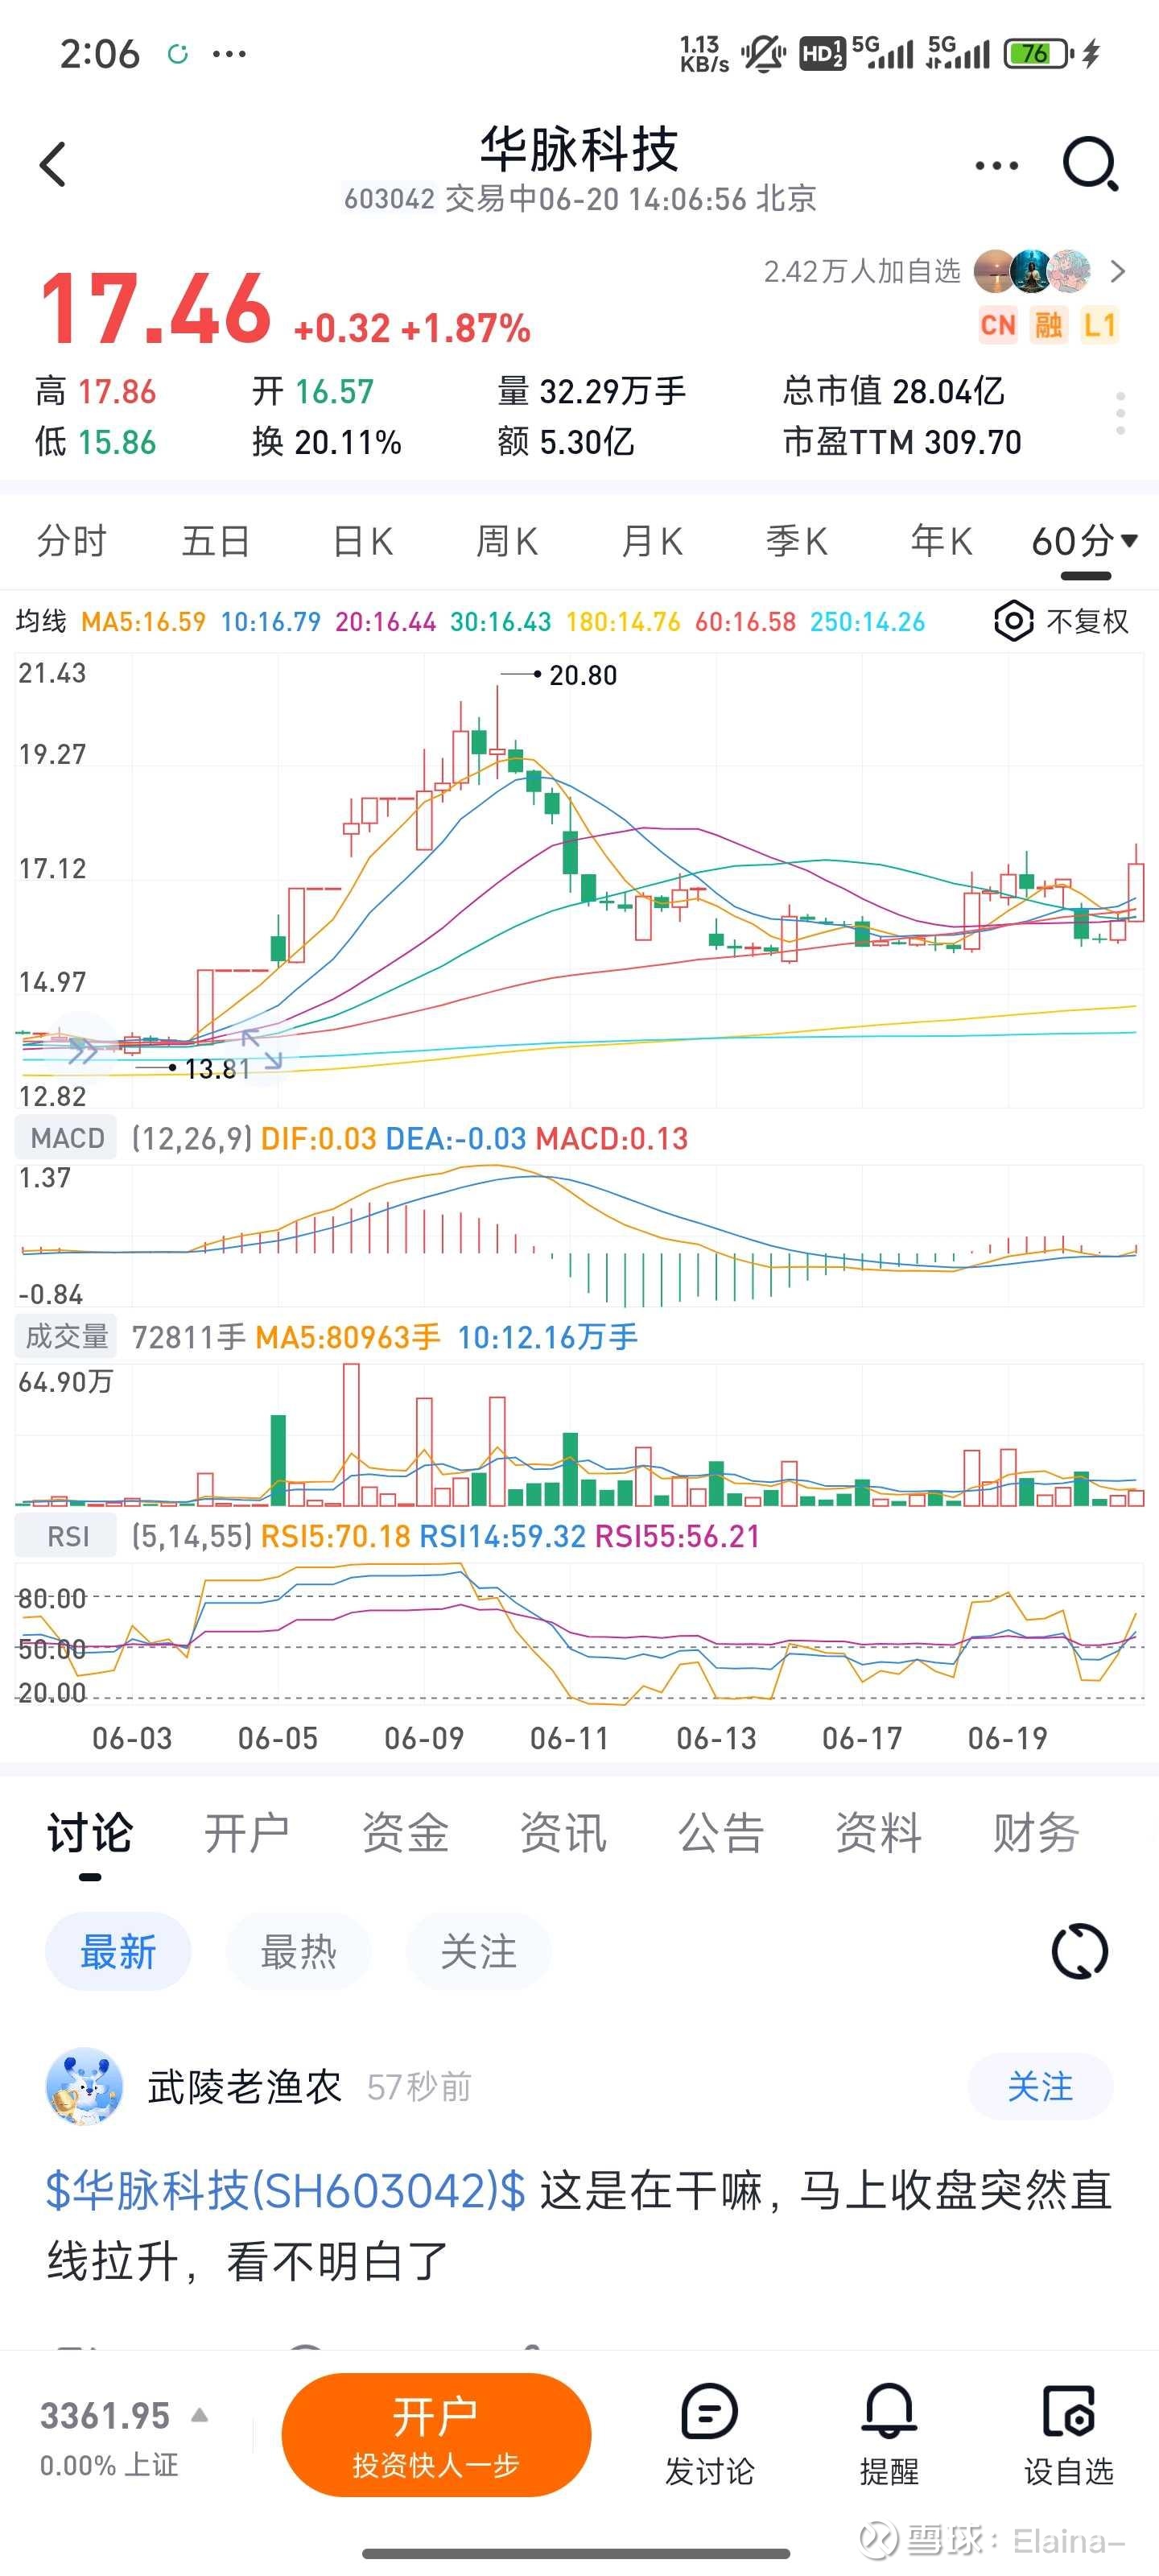Switch to the 月K chart tab
The height and width of the screenshot is (2576, 1159).
tap(651, 541)
